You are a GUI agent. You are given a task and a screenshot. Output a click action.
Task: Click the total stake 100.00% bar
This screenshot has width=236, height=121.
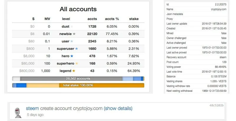click(x=78, y=85)
